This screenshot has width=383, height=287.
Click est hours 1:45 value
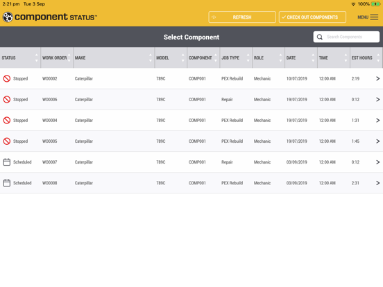(355, 141)
